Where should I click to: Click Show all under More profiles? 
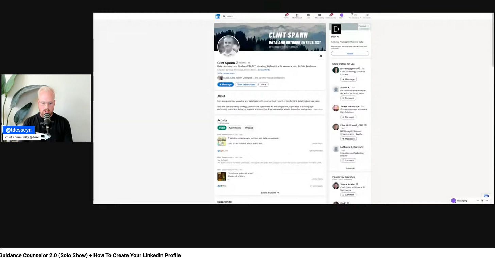point(350,168)
